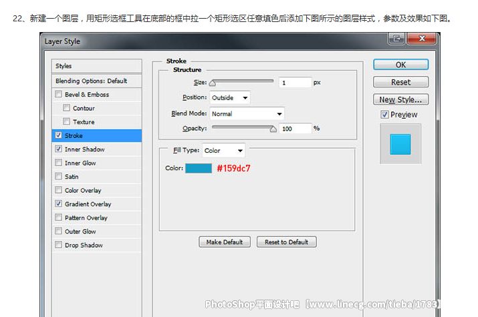478x317 pixels.
Task: Click the stroke Size slider handle
Action: pyautogui.click(x=213, y=83)
